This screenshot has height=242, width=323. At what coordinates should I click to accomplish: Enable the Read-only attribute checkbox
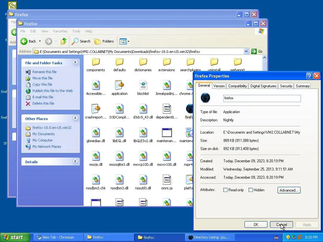click(225, 190)
